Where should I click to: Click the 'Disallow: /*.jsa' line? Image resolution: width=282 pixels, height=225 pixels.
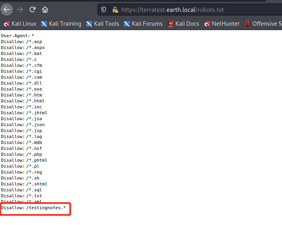point(21,119)
